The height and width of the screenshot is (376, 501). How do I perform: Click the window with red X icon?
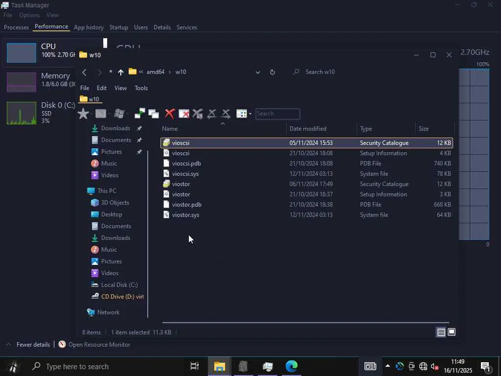coord(184,114)
